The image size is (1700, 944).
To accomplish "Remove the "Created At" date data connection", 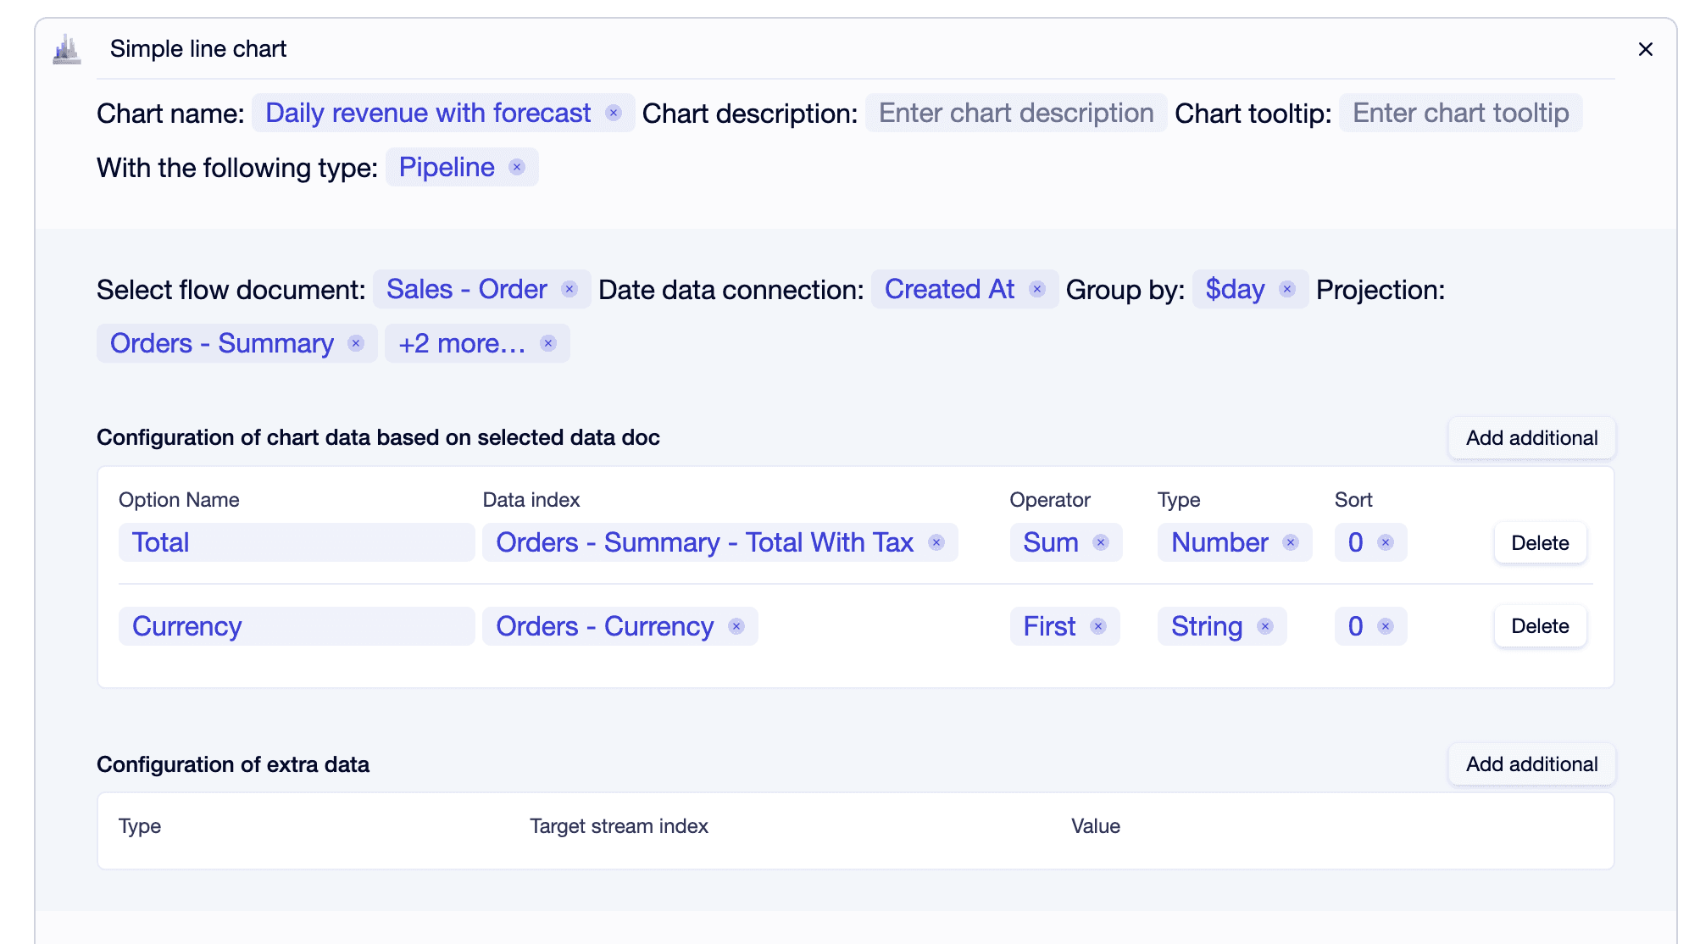I will (1036, 289).
